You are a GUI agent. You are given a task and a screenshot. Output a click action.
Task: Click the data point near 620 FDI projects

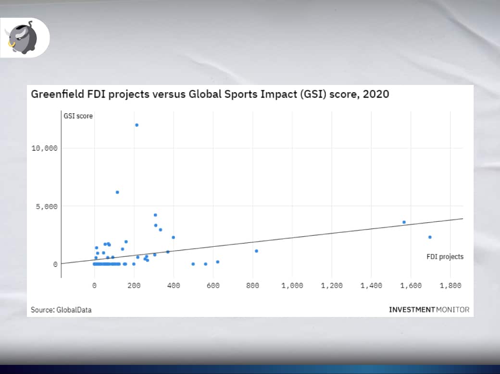[217, 262]
